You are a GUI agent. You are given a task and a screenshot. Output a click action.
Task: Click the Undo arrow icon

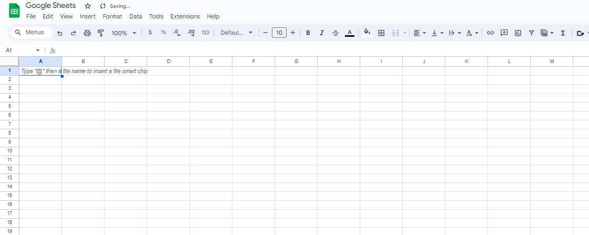[x=59, y=33]
